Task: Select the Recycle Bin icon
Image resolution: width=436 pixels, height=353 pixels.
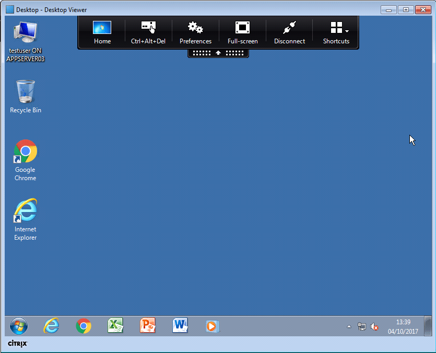Action: [25, 97]
